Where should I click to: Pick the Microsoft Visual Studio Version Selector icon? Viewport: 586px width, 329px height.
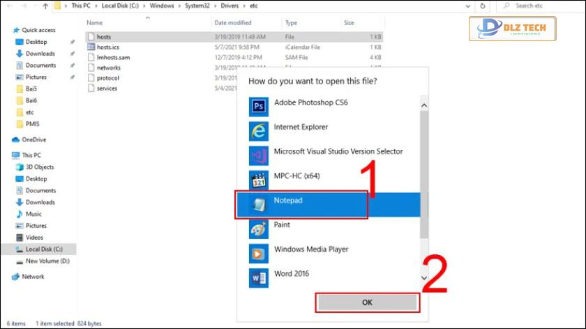[259, 155]
